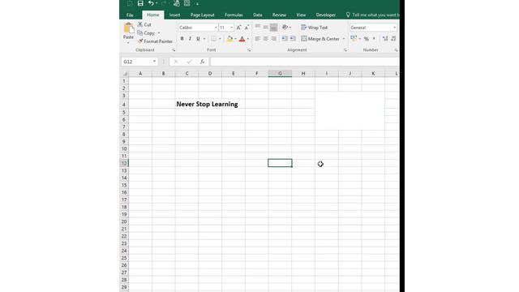Screen dimensions: 519x292
Task: Increase font size with the larger A
Action: click(x=238, y=28)
